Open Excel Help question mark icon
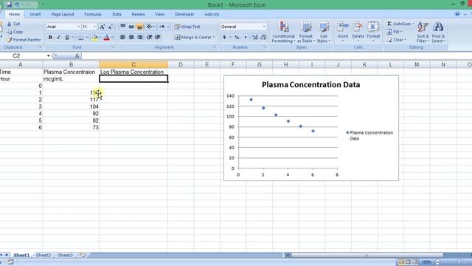Image resolution: width=472 pixels, height=266 pixels. (457, 14)
